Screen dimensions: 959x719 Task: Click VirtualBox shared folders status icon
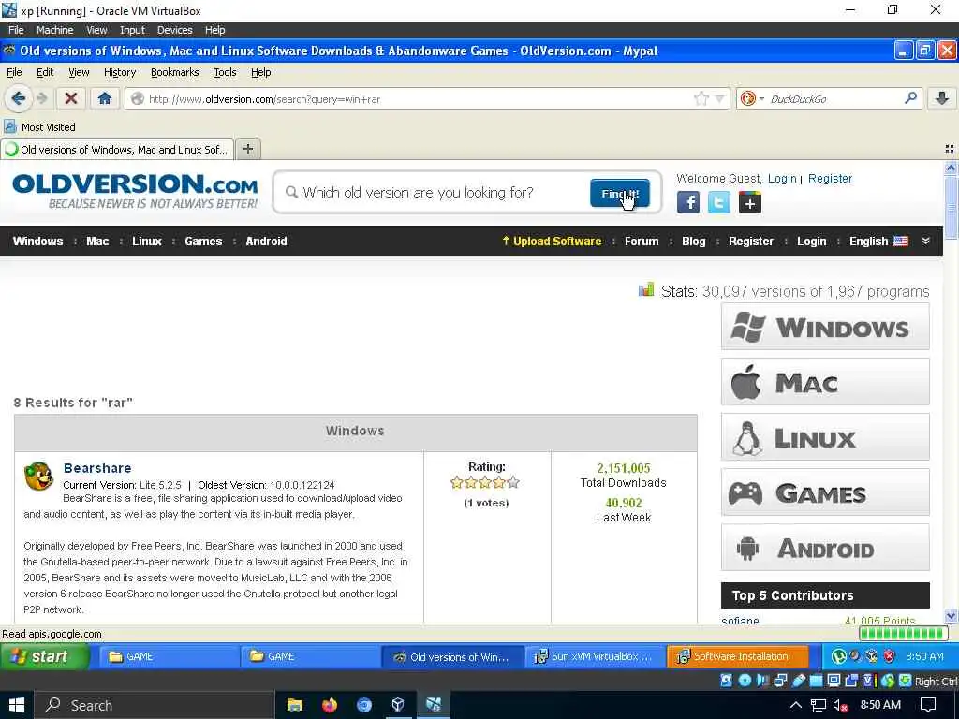tap(817, 681)
